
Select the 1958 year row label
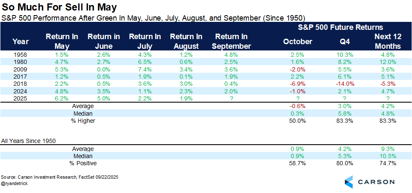pyautogui.click(x=21, y=55)
